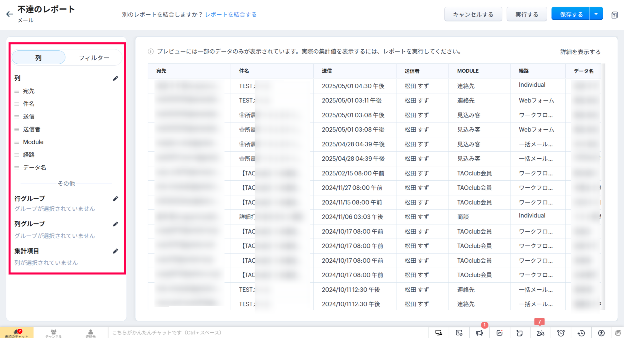Select the 列 tab
624x338 pixels.
pos(38,58)
